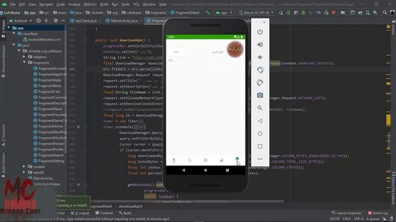The height and width of the screenshot is (222, 396).
Task: Rotate emulator right icon
Action: pos(260,83)
